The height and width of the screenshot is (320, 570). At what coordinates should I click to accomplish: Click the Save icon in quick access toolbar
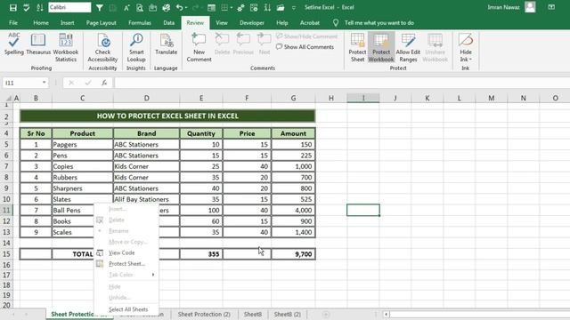pyautogui.click(x=13, y=8)
